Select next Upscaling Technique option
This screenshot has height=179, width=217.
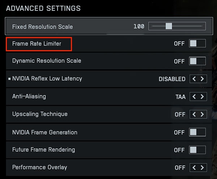[202, 114]
